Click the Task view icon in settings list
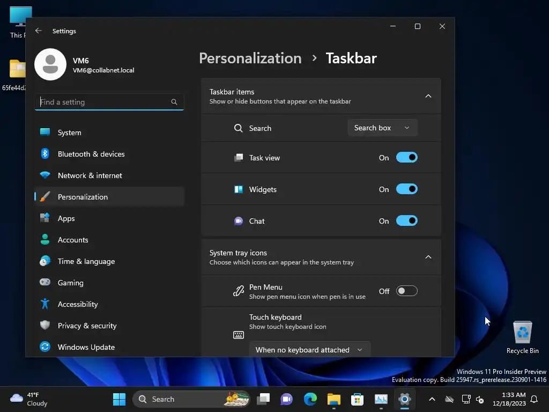 tap(239, 158)
